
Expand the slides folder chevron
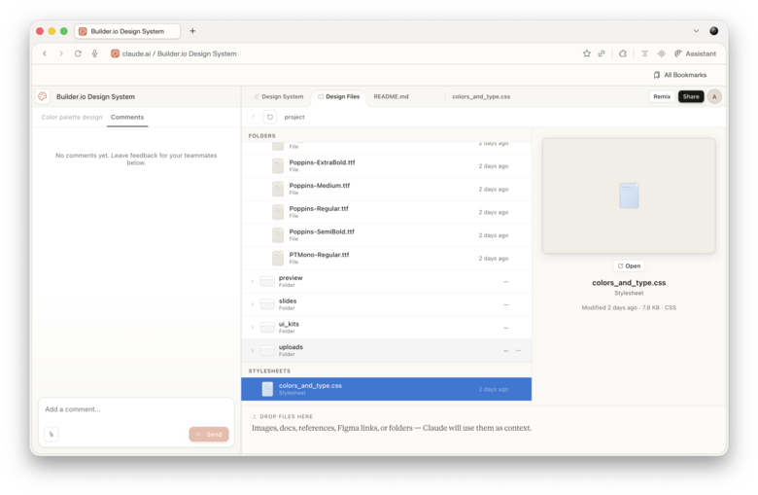pos(253,304)
